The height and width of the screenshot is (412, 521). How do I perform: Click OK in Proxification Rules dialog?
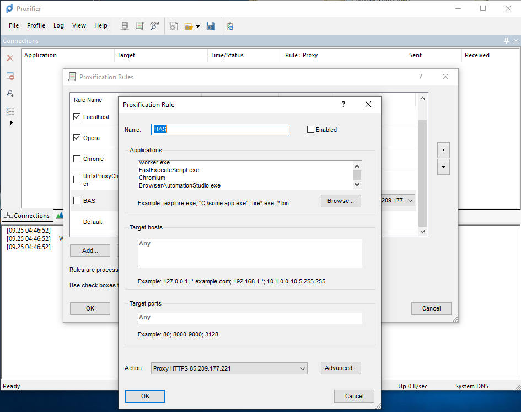pyautogui.click(x=90, y=308)
